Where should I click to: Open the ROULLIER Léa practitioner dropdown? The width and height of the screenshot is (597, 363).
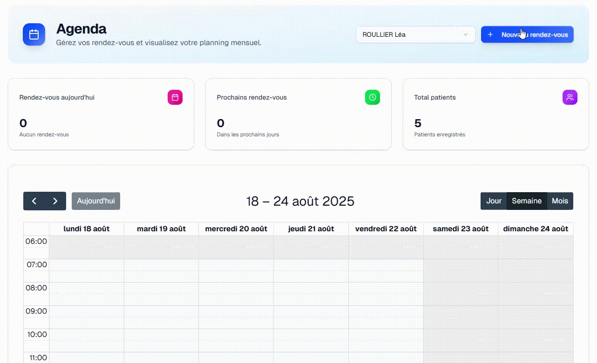[410, 34]
